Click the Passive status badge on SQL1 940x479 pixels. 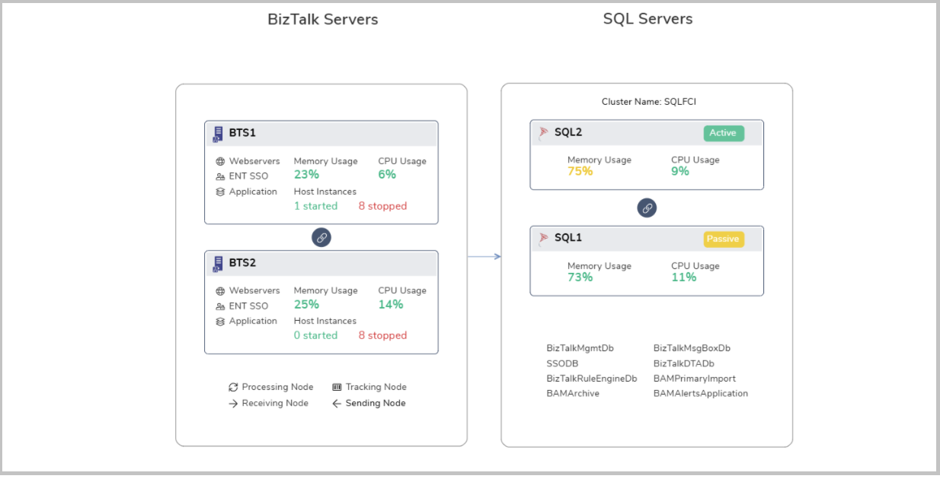[723, 239]
